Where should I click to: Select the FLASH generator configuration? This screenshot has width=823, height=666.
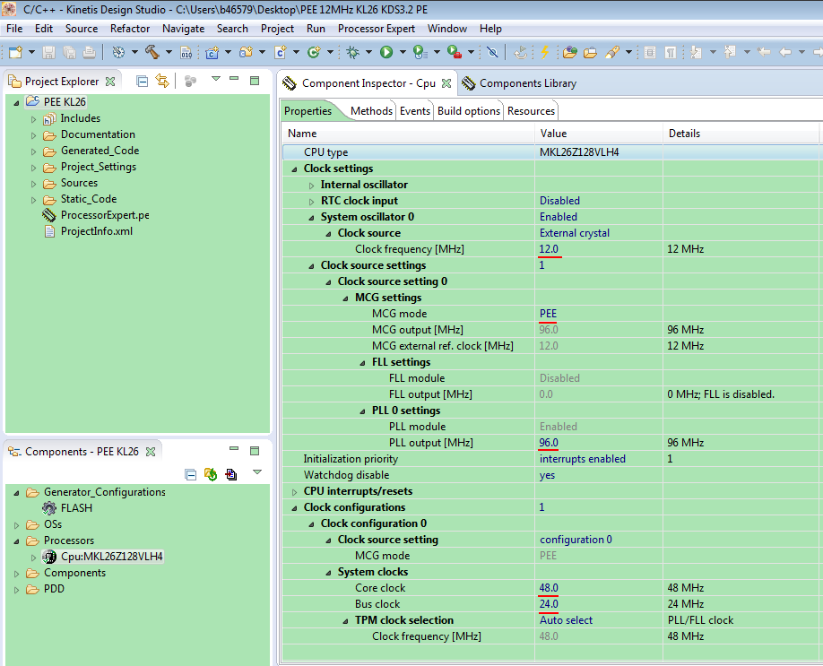point(76,508)
